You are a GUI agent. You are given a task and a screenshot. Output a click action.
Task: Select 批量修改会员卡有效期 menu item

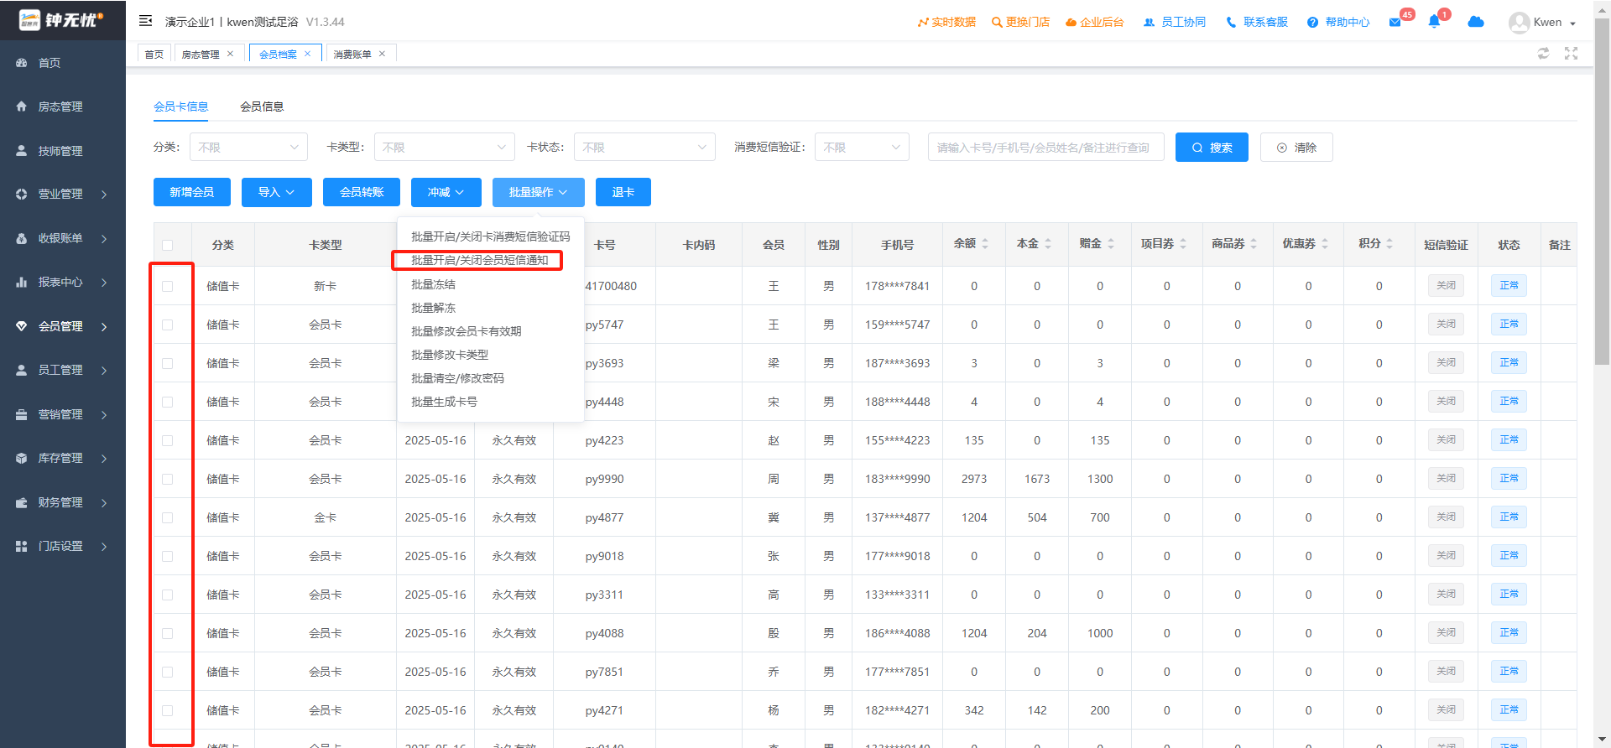pyautogui.click(x=490, y=331)
